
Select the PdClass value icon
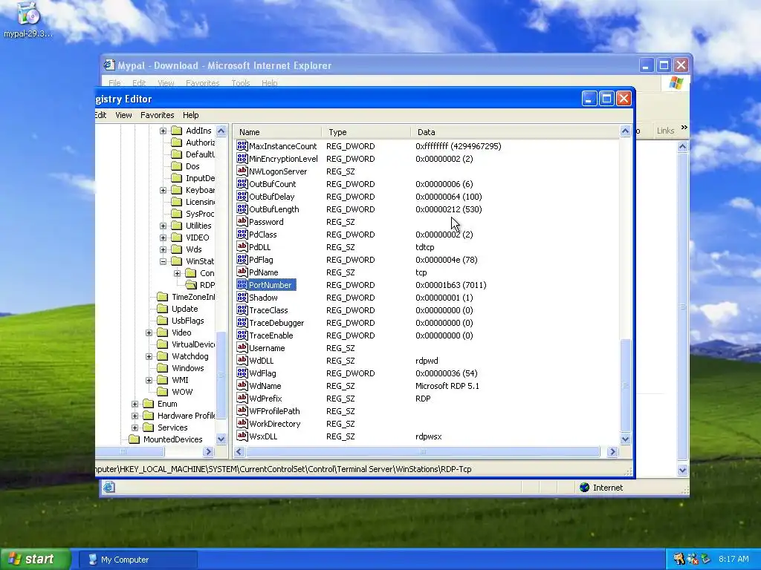(x=242, y=234)
